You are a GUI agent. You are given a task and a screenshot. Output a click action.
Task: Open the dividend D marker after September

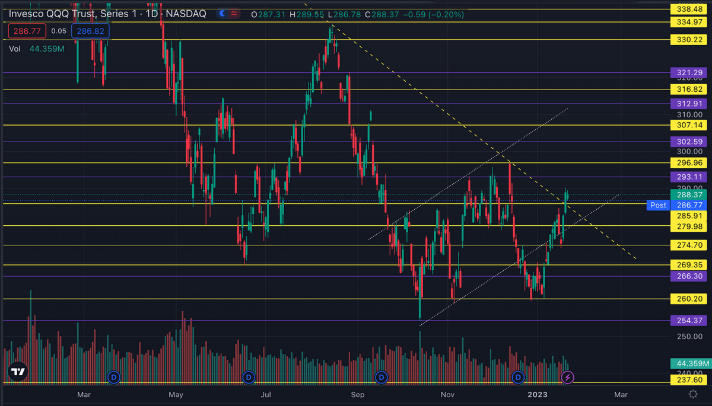[x=382, y=376]
